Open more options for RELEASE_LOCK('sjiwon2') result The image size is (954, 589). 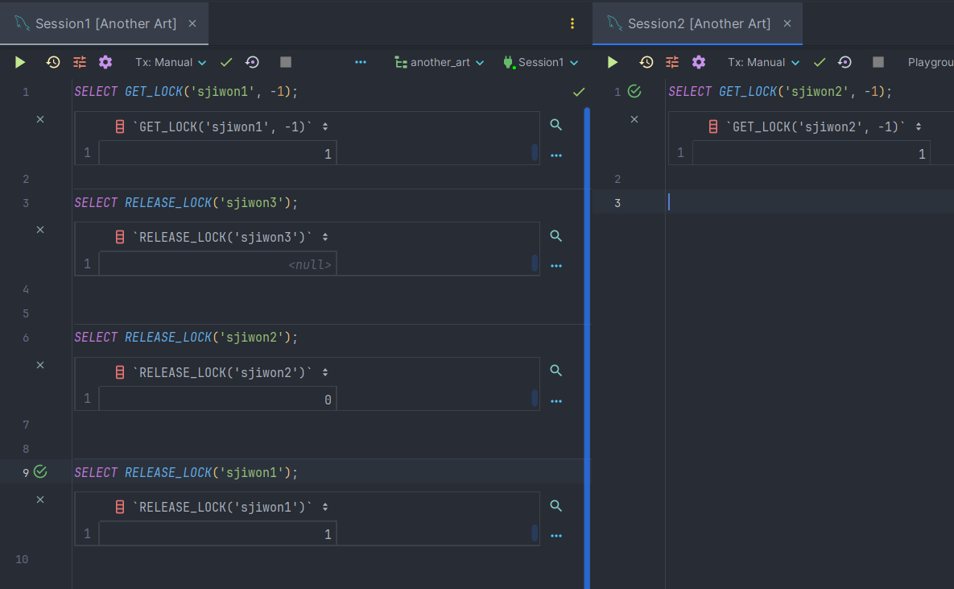point(556,401)
